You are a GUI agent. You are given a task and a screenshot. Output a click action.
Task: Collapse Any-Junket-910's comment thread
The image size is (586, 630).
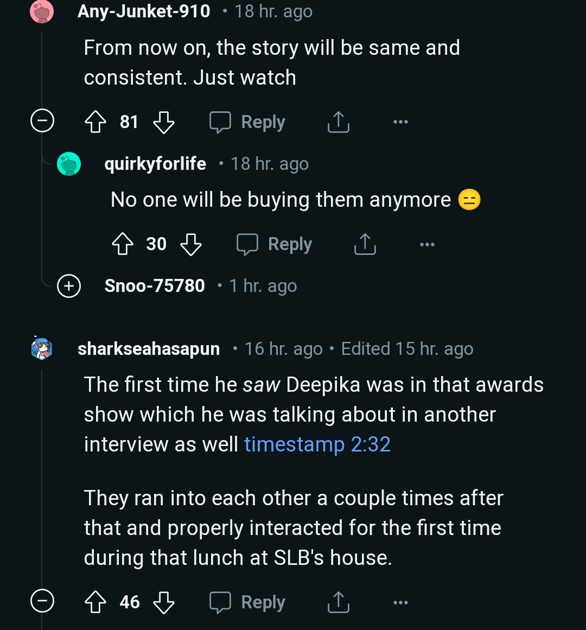click(x=42, y=120)
